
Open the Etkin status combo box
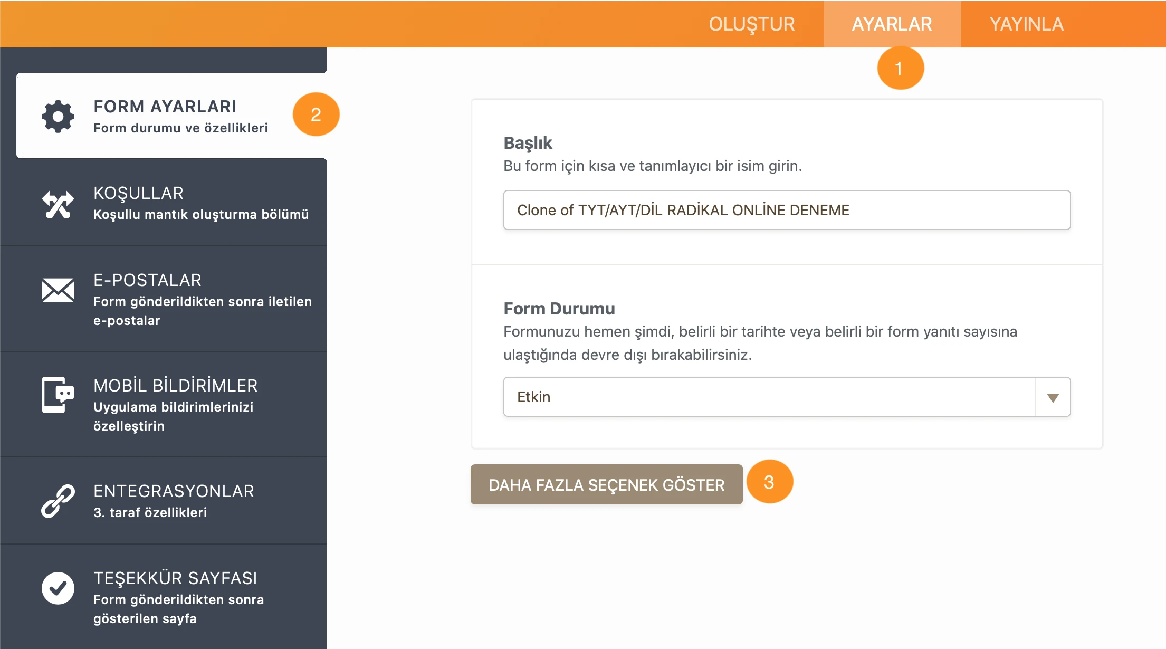click(x=769, y=397)
